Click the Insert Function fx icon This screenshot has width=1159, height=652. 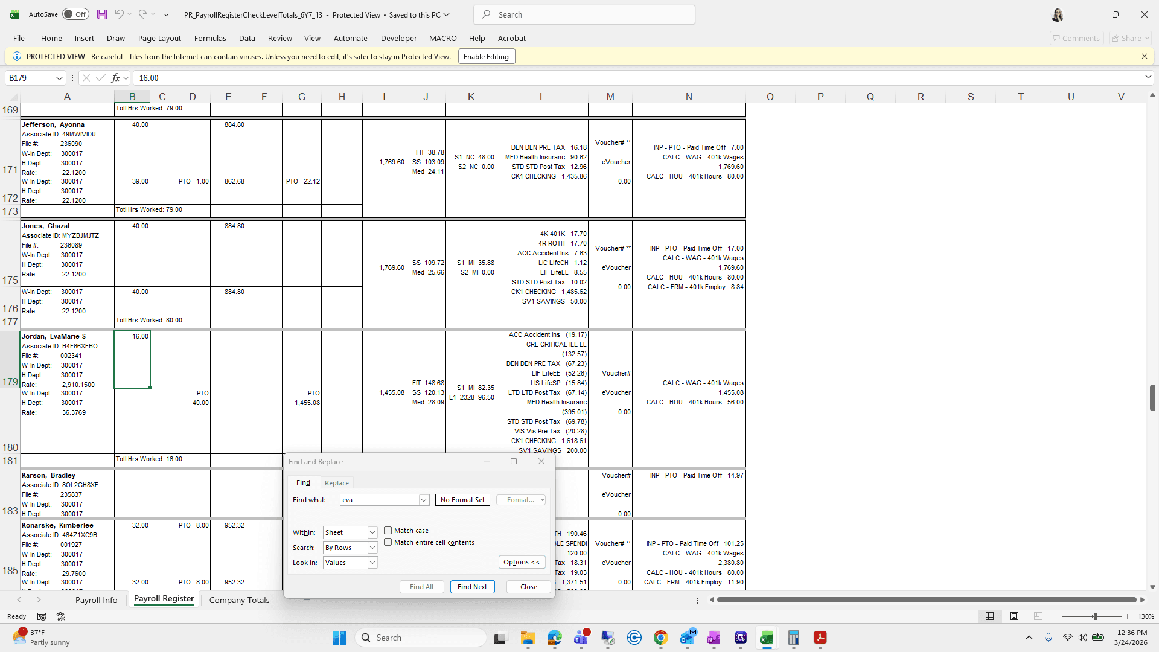pyautogui.click(x=115, y=78)
